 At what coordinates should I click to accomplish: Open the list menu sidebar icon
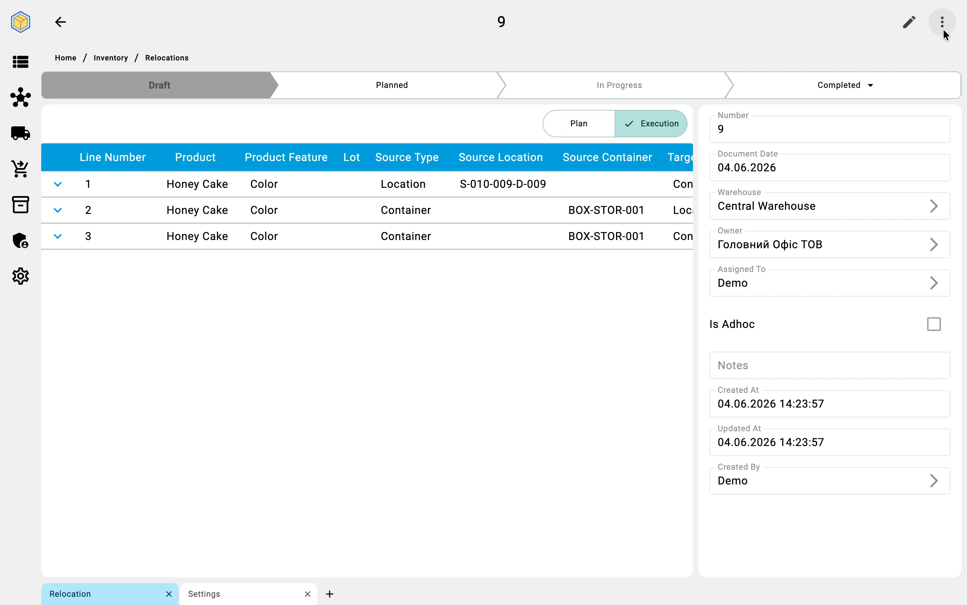(x=20, y=62)
